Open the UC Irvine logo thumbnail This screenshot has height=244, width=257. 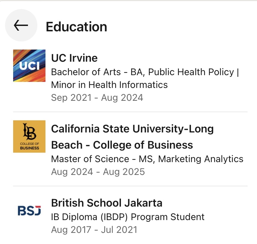pos(29,66)
